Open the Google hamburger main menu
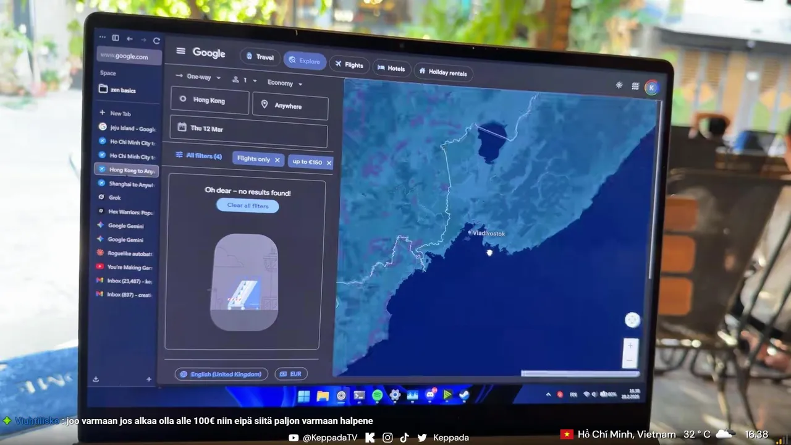This screenshot has width=791, height=445. [180, 51]
